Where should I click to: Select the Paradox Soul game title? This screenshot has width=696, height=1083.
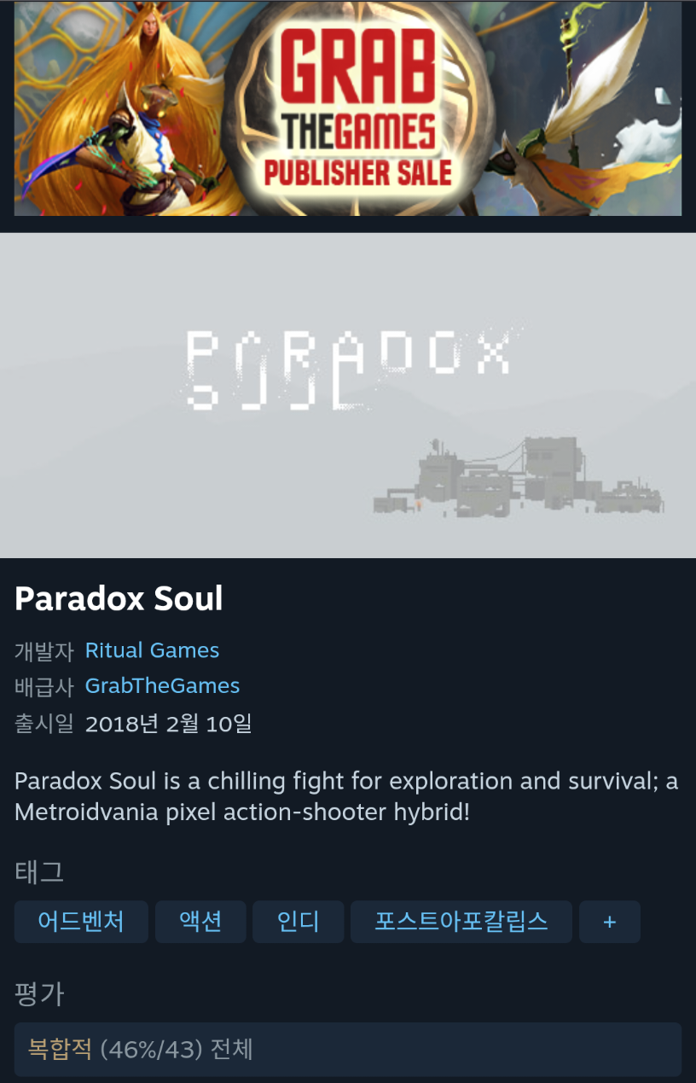coord(119,599)
